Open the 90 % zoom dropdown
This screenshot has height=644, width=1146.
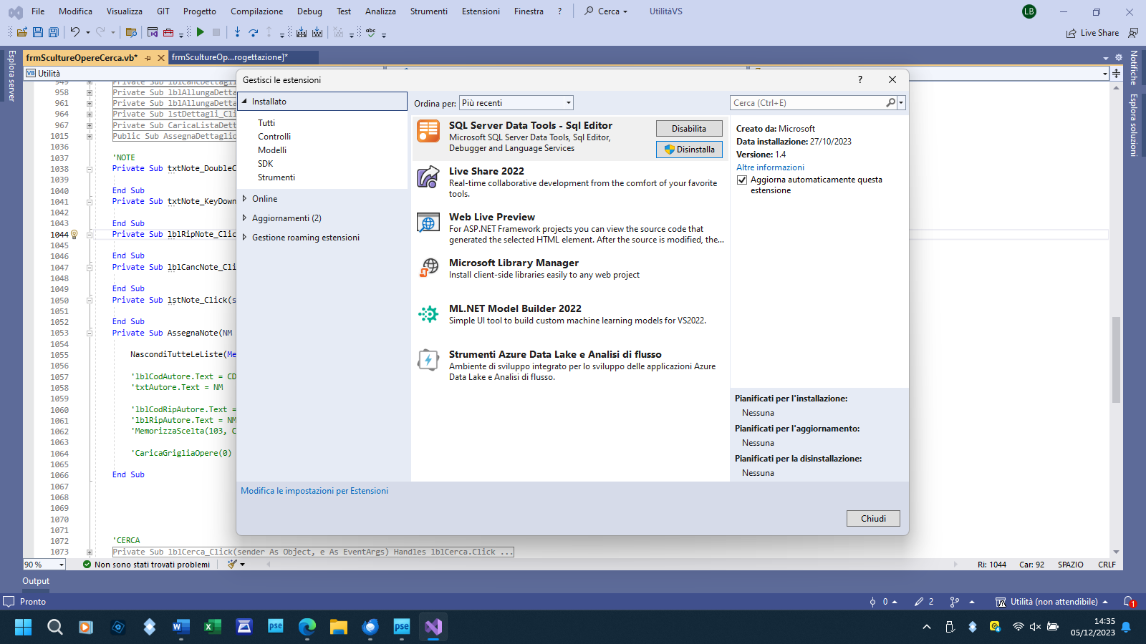coord(44,565)
